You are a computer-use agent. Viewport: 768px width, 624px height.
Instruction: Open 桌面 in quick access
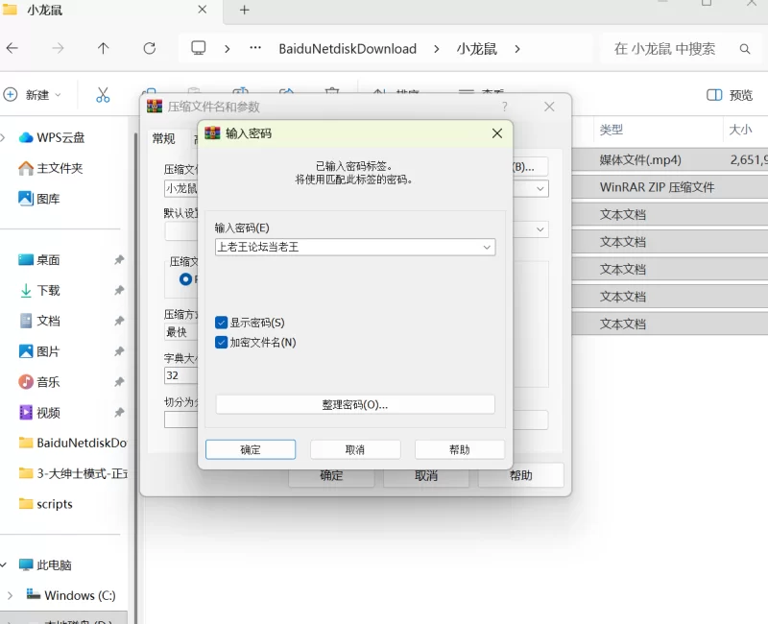(x=39, y=259)
